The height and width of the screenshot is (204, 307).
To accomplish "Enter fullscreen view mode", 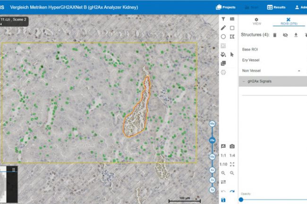I will tap(232, 164).
